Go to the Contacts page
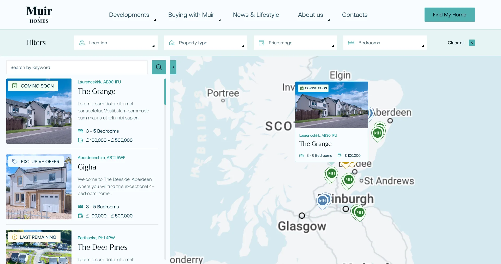Screen dimensions: 501x264 [355, 15]
